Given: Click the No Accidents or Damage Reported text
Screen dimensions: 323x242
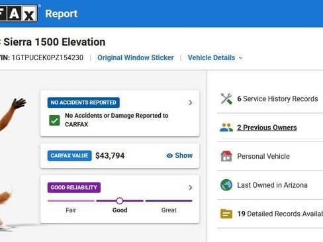Looking at the screenshot, I should 116,120.
